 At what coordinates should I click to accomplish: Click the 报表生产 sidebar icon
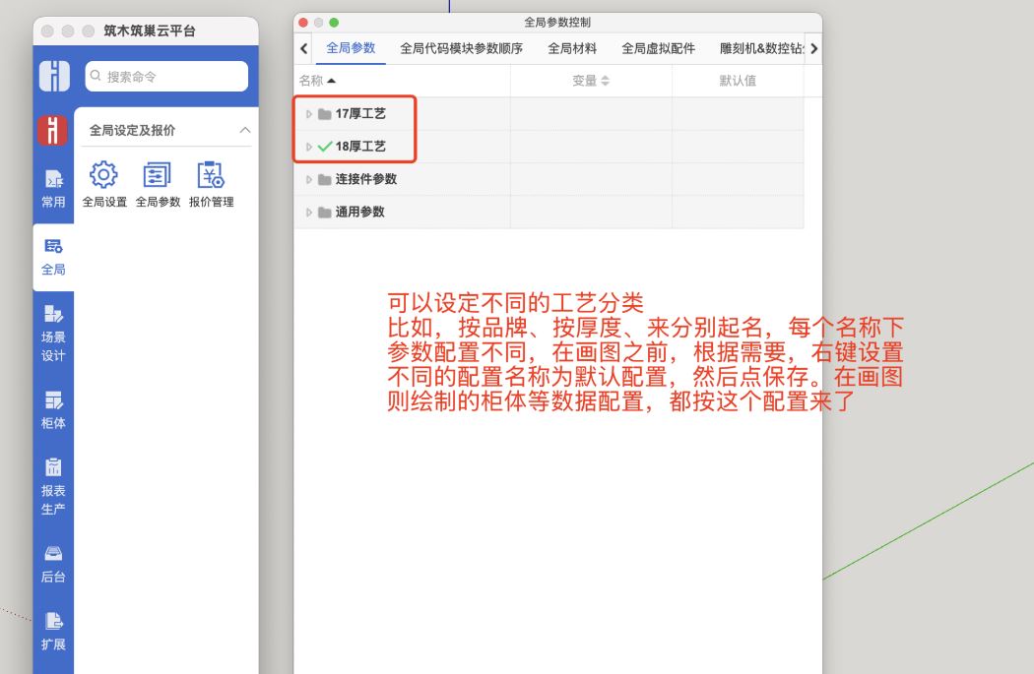(54, 482)
